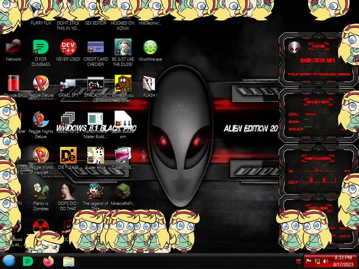Open the volume speaker tray icon
This screenshot has height=269, width=359.
click(326, 261)
